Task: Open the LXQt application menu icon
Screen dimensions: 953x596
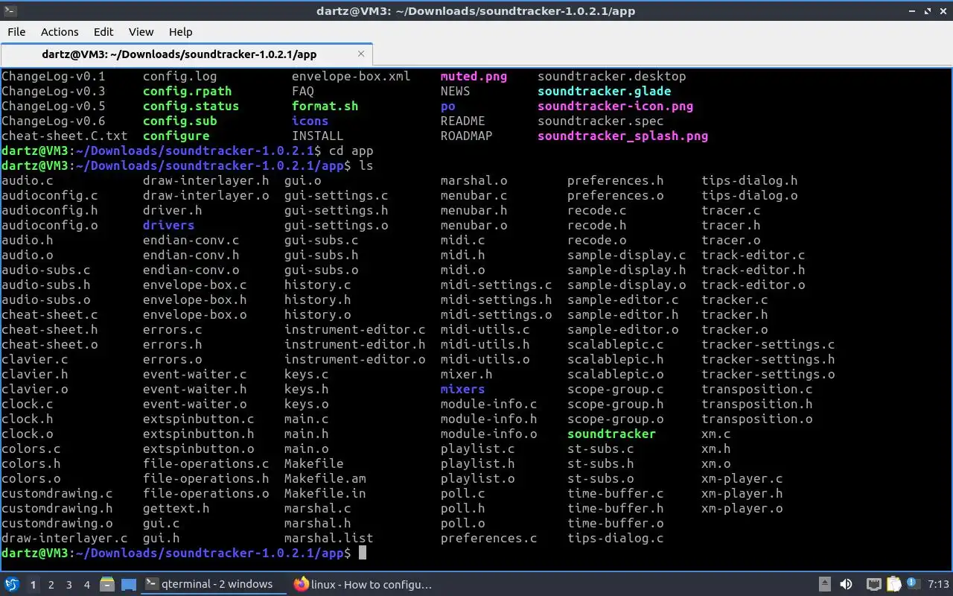Action: click(x=12, y=584)
